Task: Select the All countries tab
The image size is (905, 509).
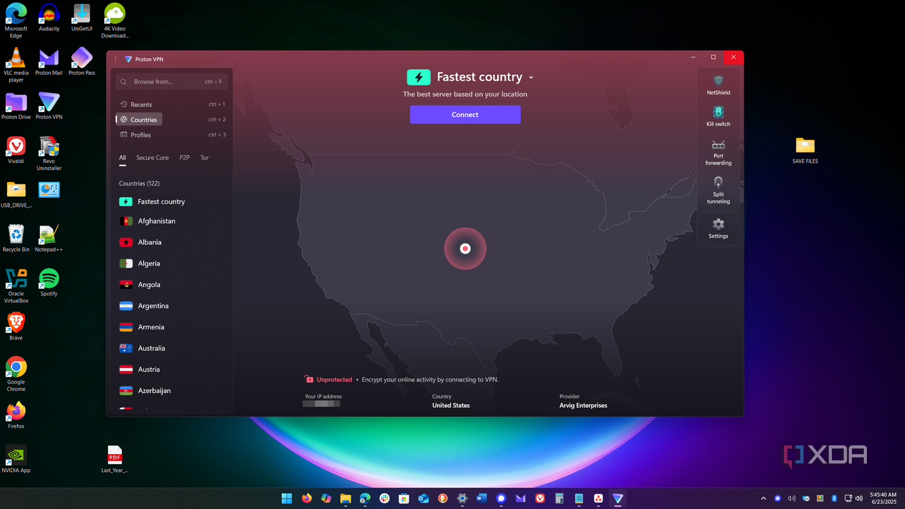Action: 122,158
